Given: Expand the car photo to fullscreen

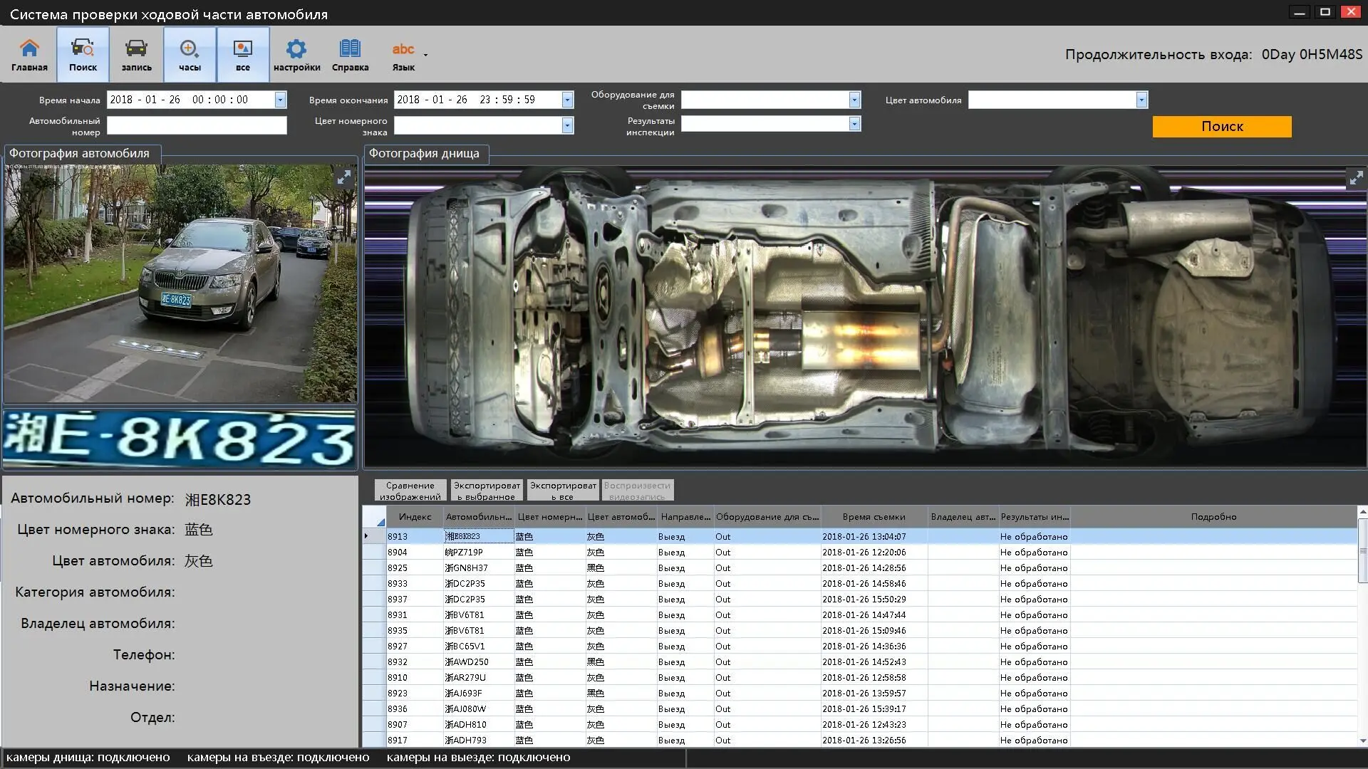Looking at the screenshot, I should [344, 177].
